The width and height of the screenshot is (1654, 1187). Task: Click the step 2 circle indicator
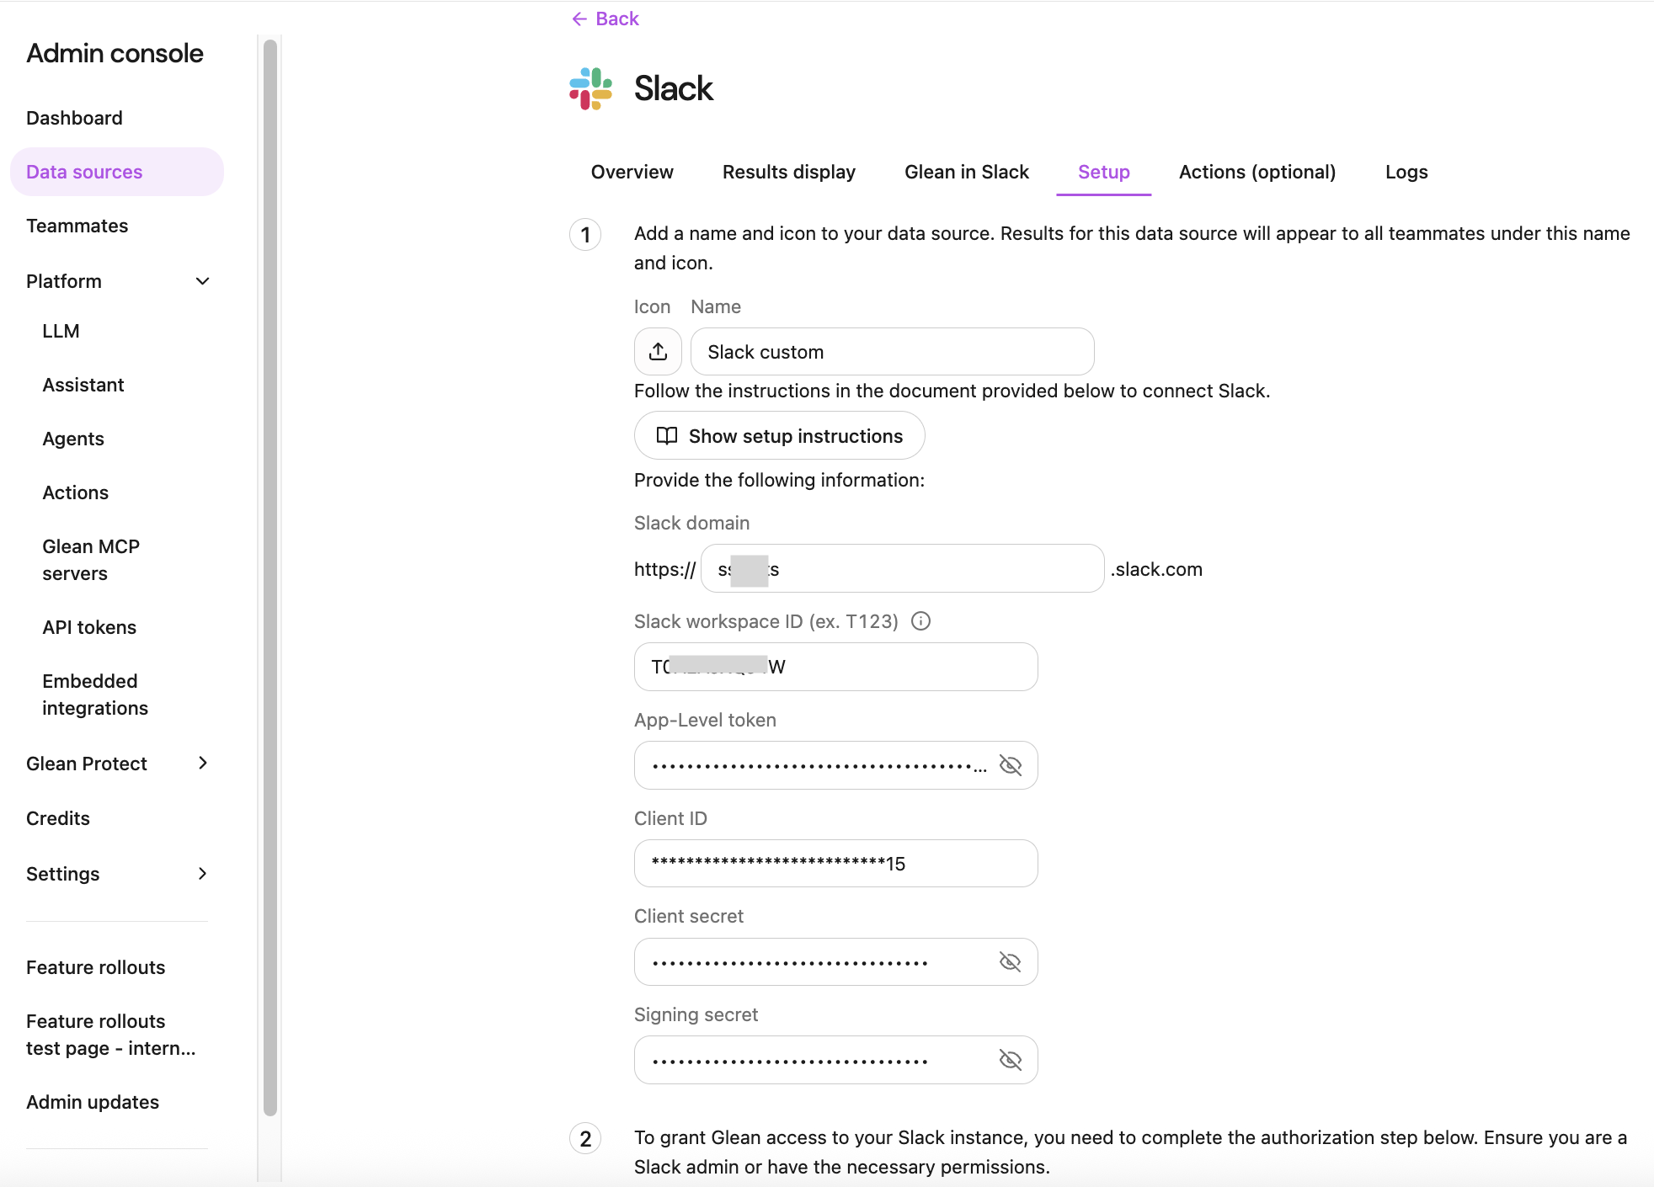(x=586, y=1137)
